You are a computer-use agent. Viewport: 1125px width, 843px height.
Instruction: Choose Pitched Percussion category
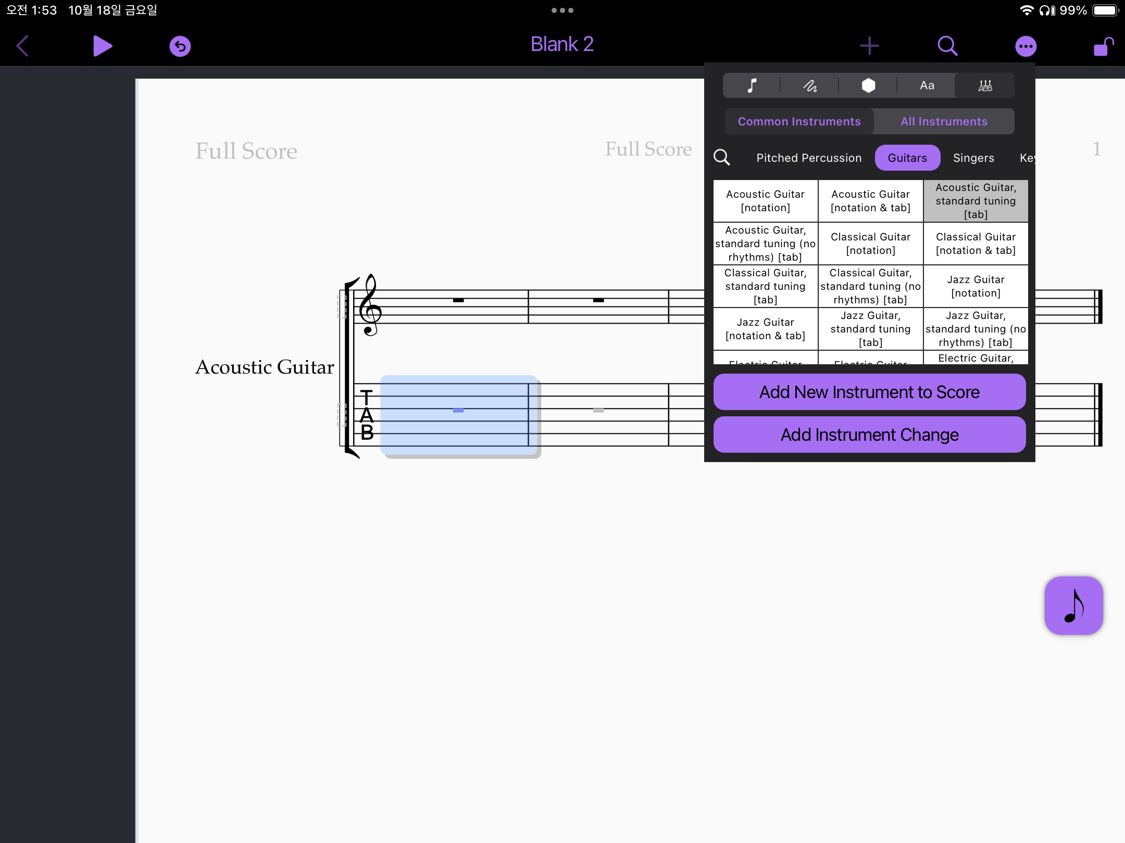tap(809, 158)
